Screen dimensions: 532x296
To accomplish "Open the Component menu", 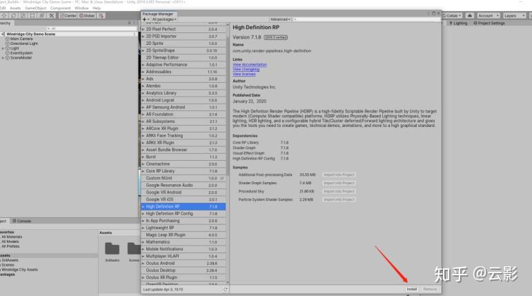I will (61, 8).
